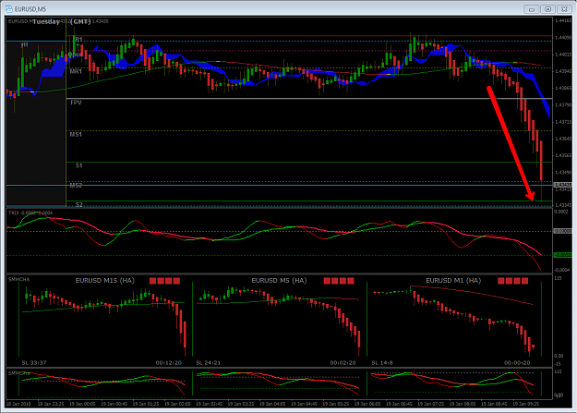The image size is (577, 413).
Task: Click the highlighted current price marker on the axis
Action: point(563,185)
